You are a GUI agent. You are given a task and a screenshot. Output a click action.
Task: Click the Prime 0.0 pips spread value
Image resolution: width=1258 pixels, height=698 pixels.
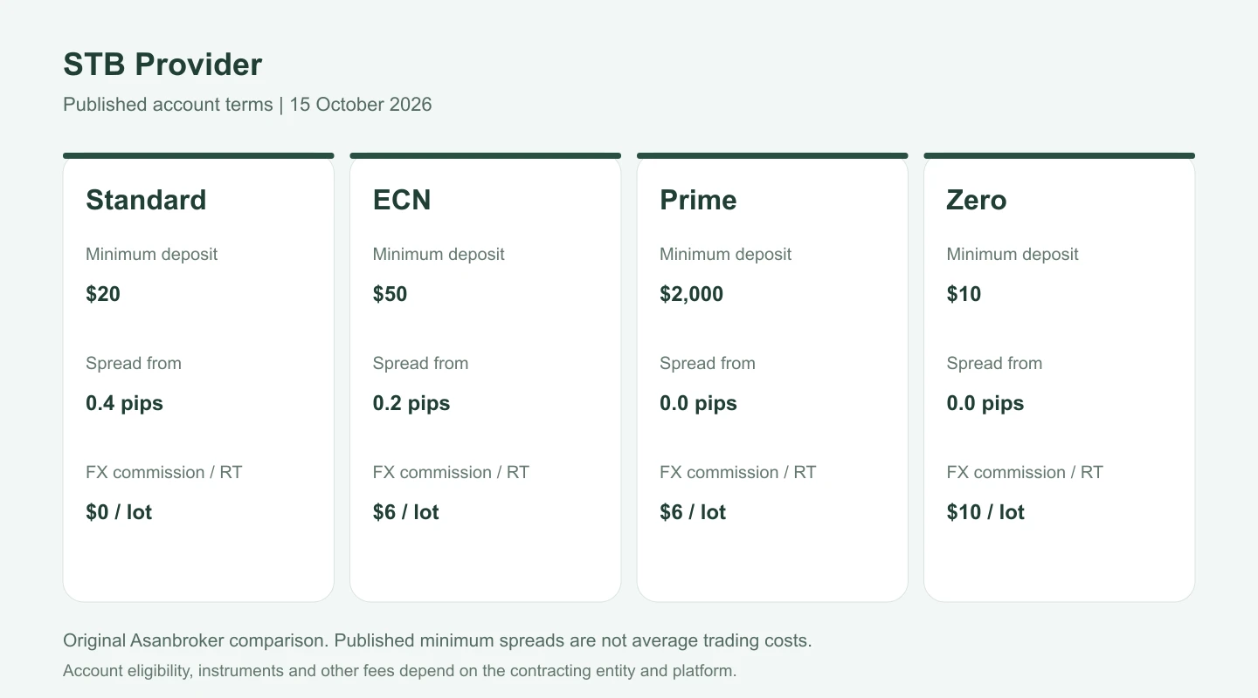(698, 403)
